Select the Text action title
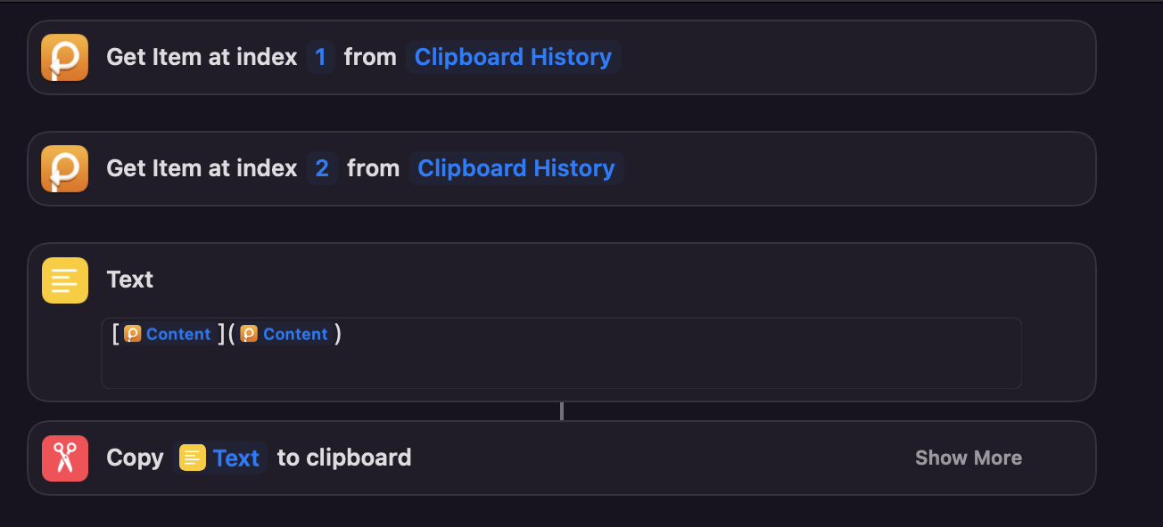Viewport: 1163px width, 527px height. tap(130, 280)
